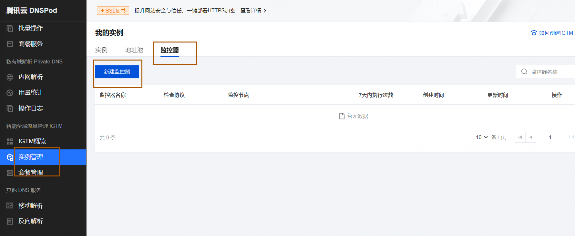Open 如何创建IGTM help link
Viewport: 575px width, 236px height.
click(x=556, y=33)
